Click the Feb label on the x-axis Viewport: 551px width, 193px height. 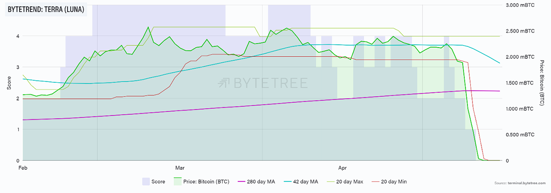(x=22, y=168)
